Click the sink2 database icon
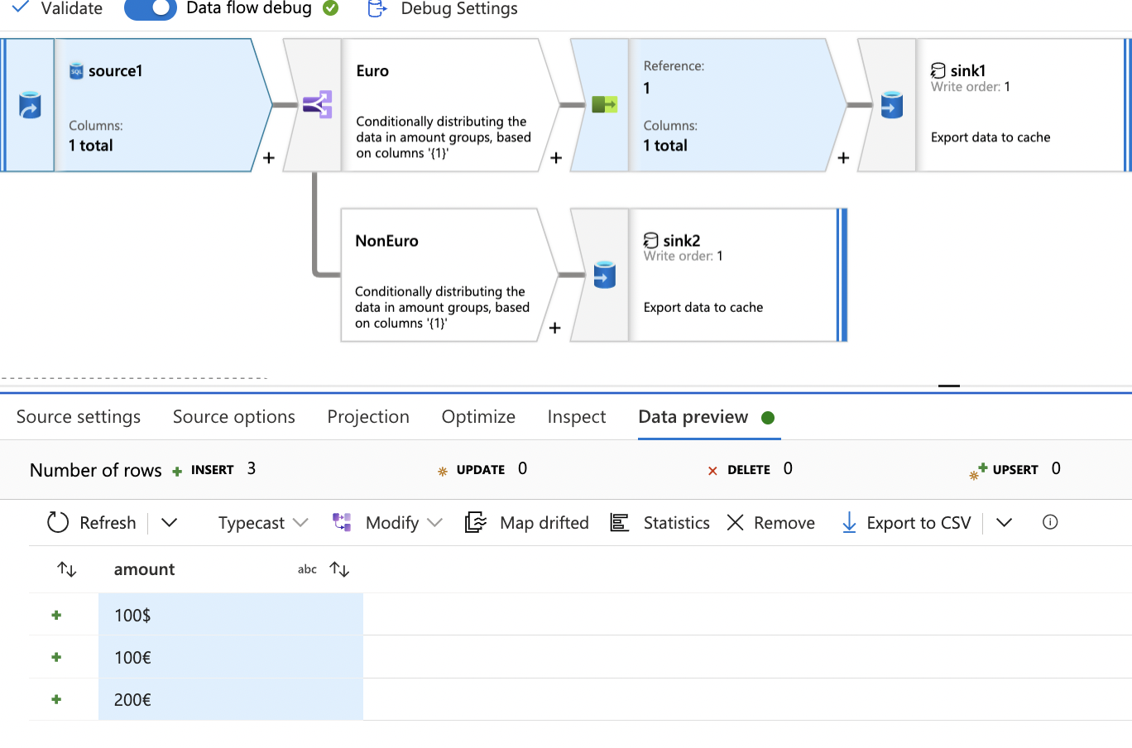This screenshot has height=748, width=1132. pyautogui.click(x=604, y=275)
